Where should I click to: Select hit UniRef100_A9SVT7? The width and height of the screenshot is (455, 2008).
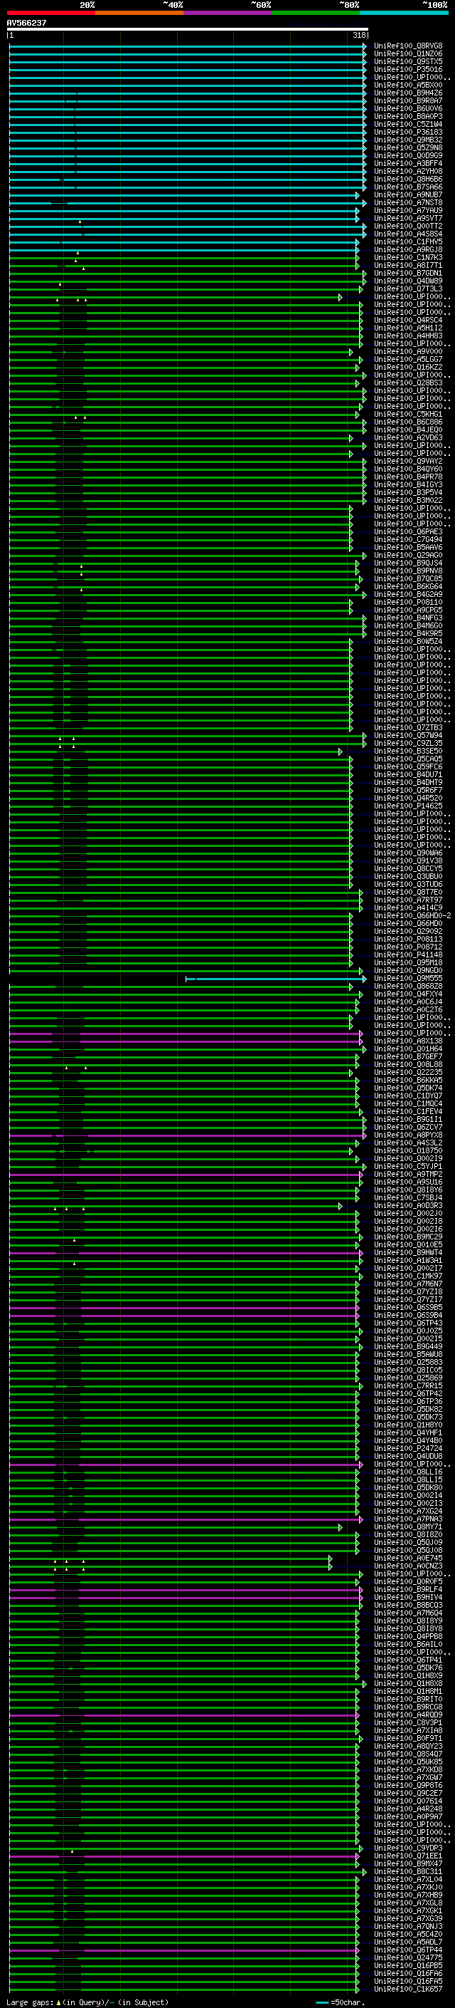[x=408, y=218]
